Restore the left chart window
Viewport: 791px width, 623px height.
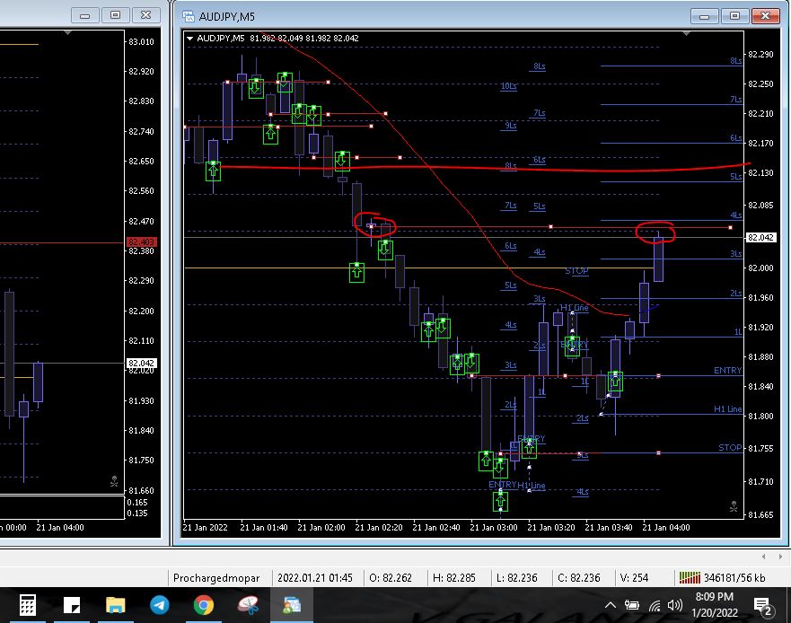115,15
